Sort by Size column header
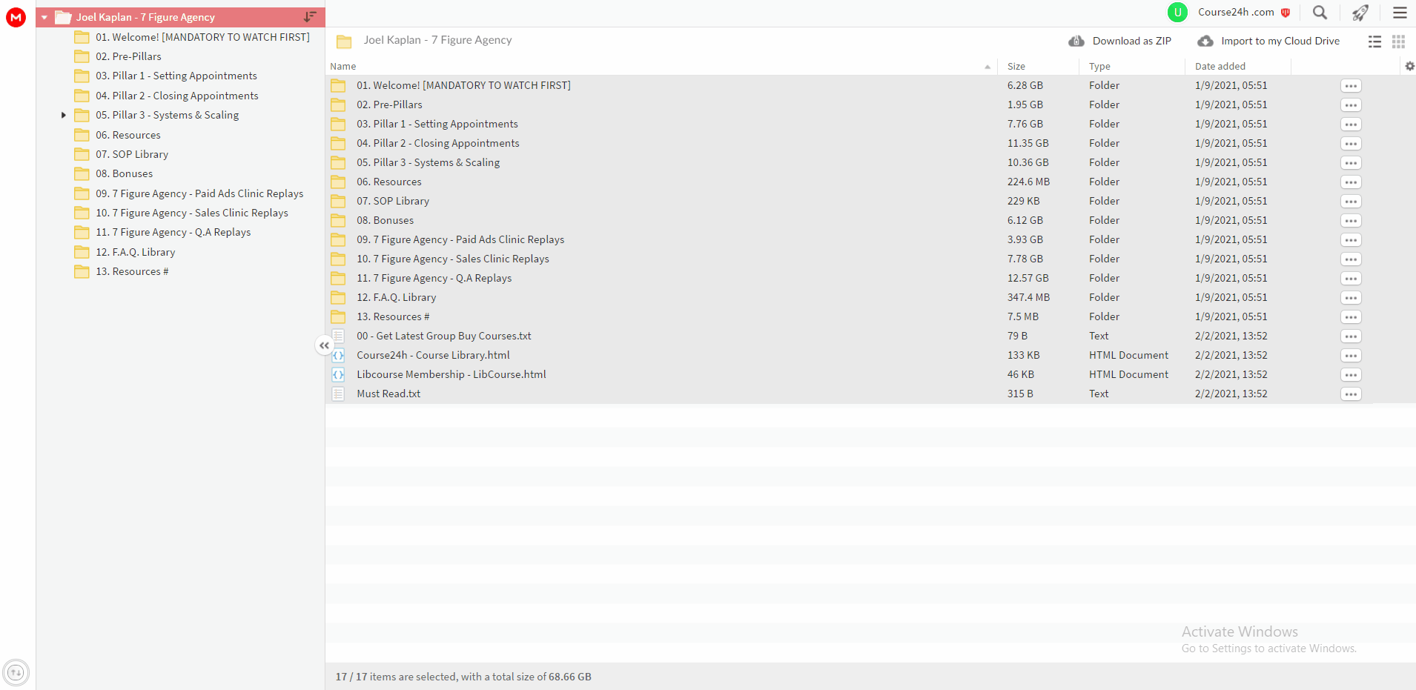 click(x=1016, y=66)
